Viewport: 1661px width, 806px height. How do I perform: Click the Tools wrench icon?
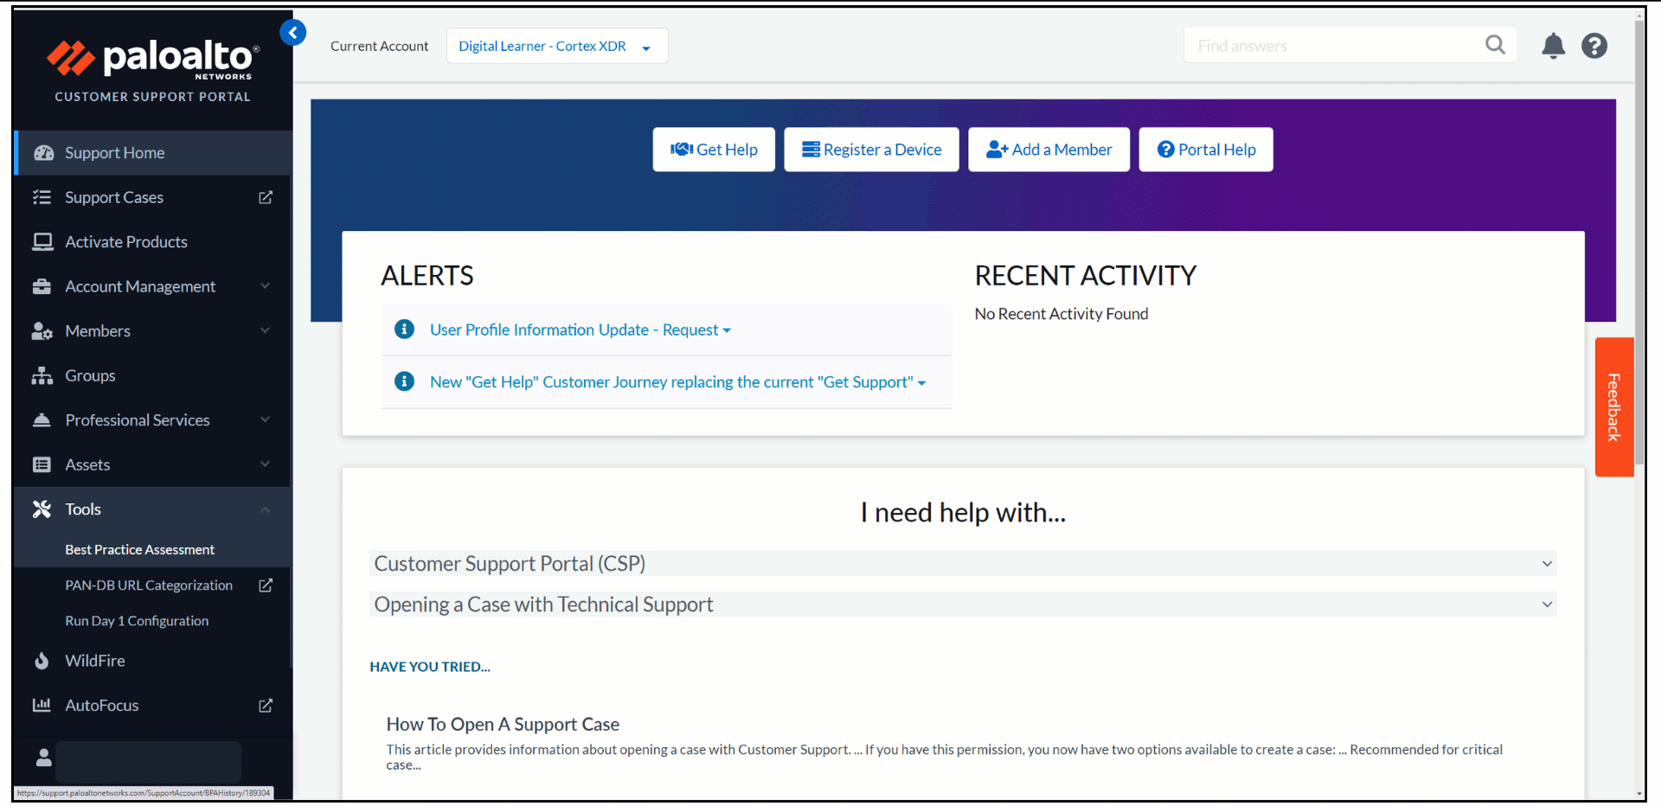click(42, 509)
